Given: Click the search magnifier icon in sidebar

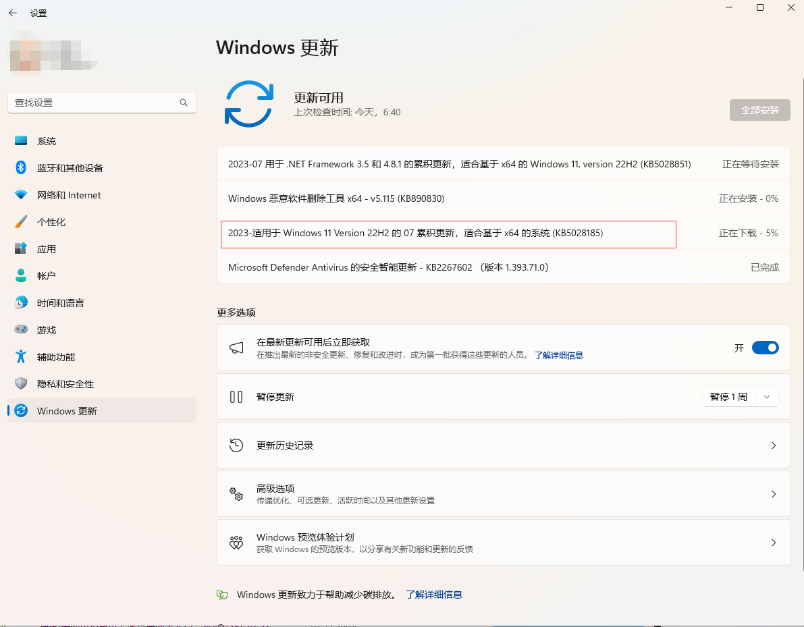Looking at the screenshot, I should click(x=183, y=103).
